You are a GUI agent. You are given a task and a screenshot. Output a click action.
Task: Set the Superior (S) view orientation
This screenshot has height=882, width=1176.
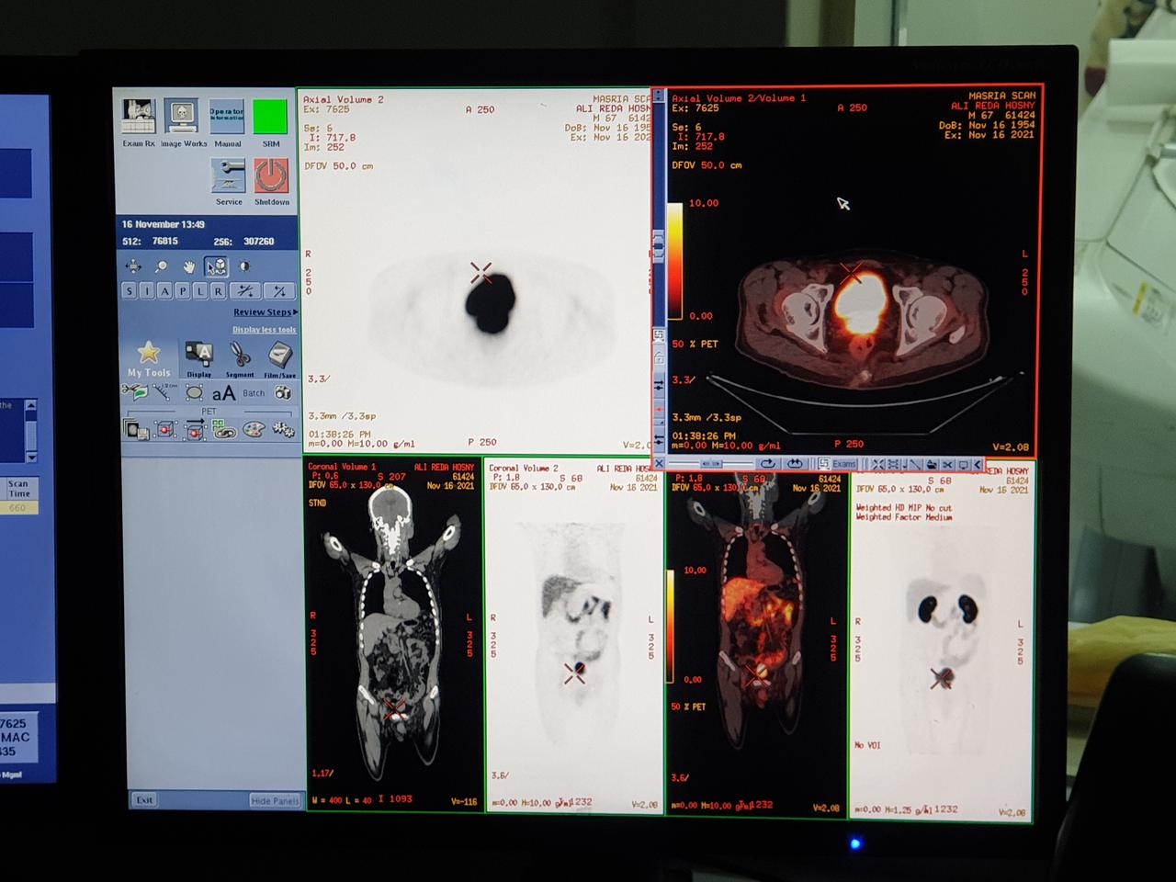[x=130, y=291]
